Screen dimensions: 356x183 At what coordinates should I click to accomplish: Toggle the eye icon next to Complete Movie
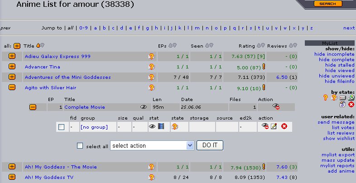point(144,107)
